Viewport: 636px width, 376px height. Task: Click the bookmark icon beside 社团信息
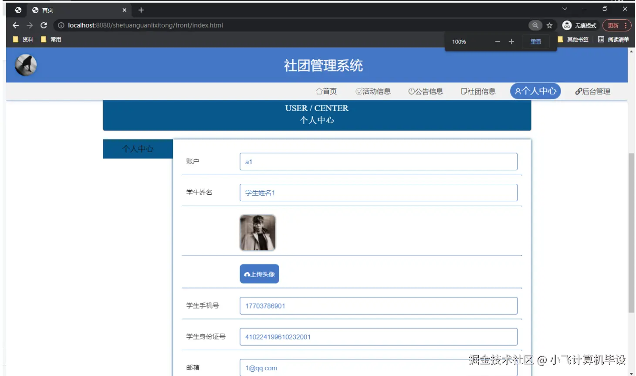coord(463,91)
